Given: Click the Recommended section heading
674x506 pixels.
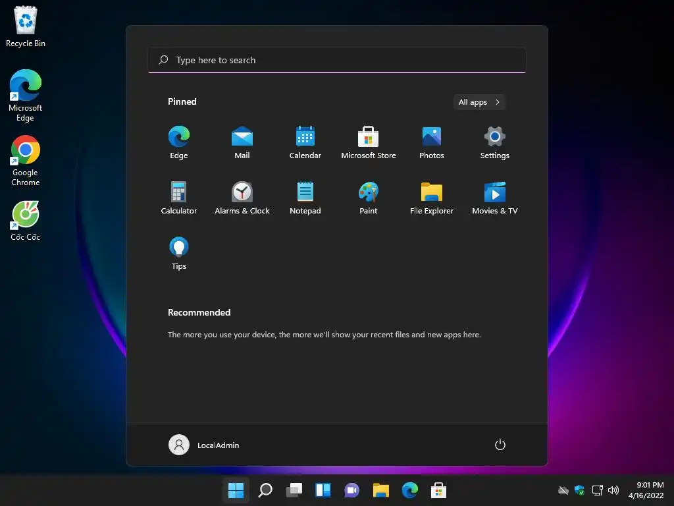Looking at the screenshot, I should [x=199, y=312].
